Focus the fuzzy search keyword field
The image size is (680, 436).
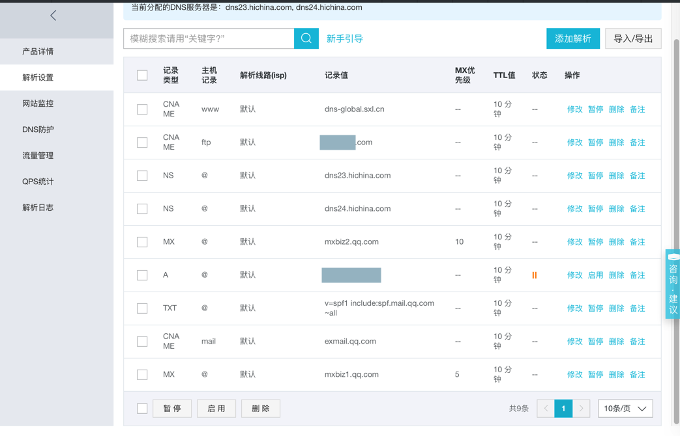209,38
